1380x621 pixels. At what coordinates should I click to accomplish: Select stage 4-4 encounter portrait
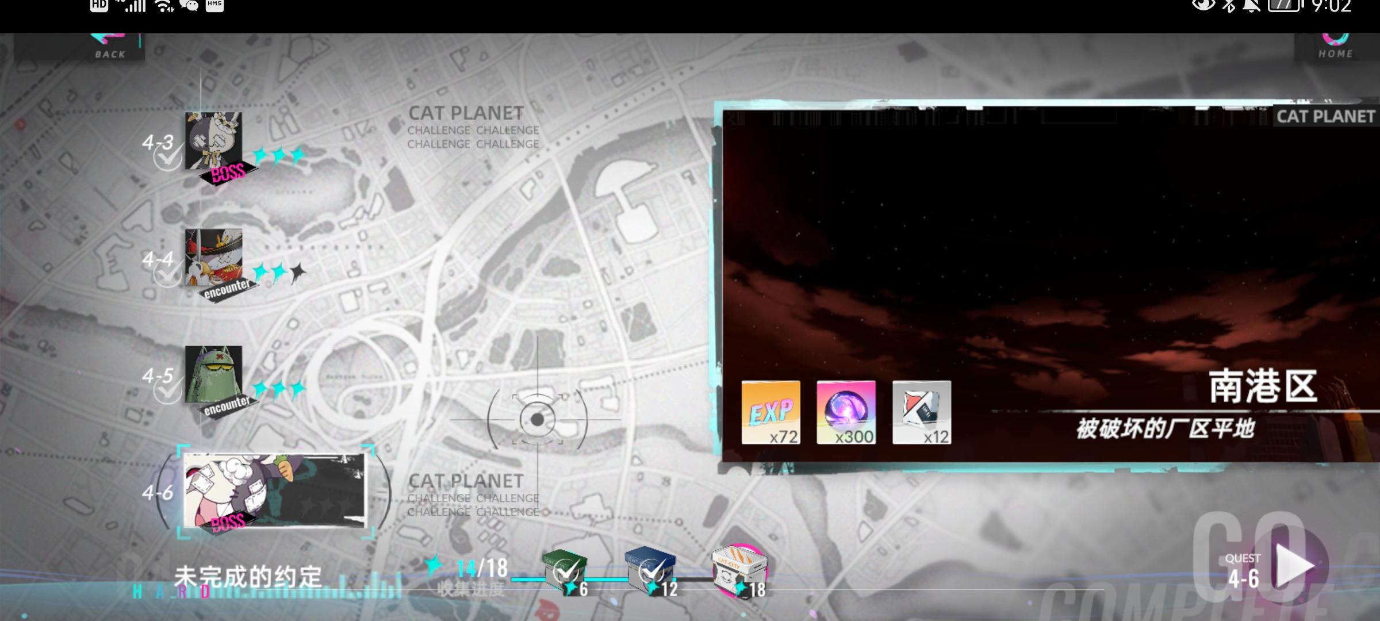(x=213, y=258)
